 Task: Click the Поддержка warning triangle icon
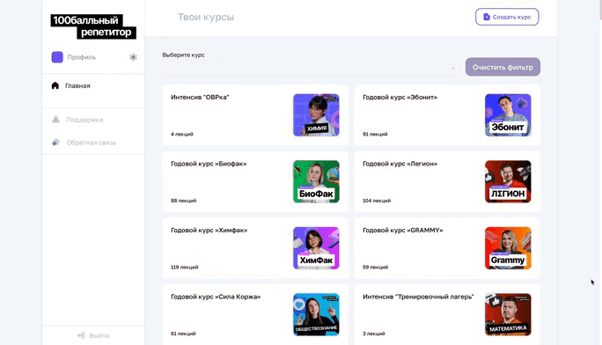[x=55, y=120]
